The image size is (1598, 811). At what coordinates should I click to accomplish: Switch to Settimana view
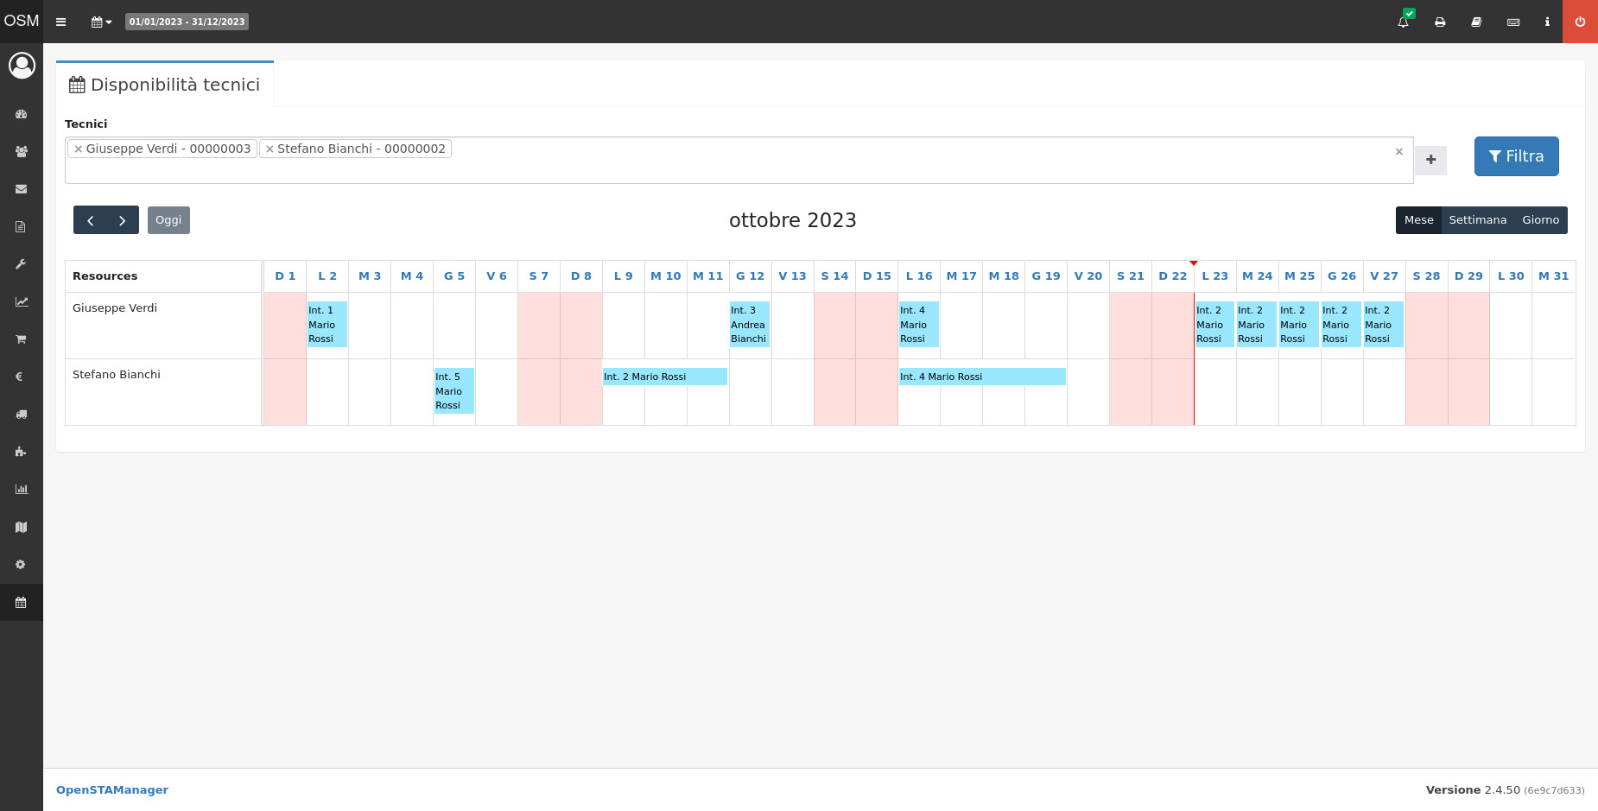coord(1477,220)
